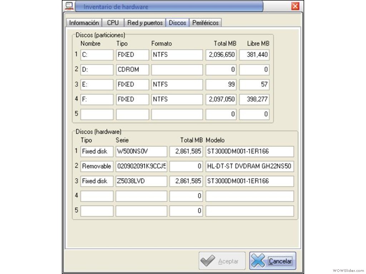Open the CPU tab
Image resolution: width=366 pixels, height=274 pixels.
coord(113,22)
